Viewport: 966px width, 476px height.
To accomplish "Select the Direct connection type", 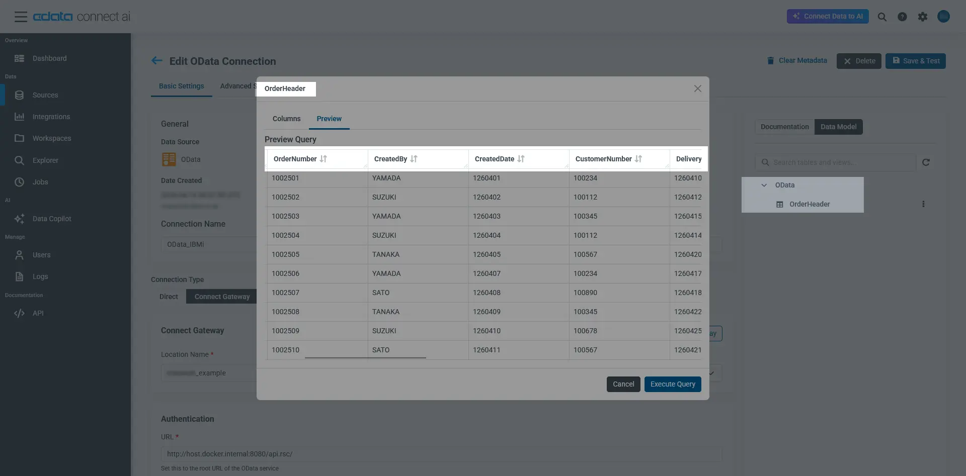I will tap(168, 297).
